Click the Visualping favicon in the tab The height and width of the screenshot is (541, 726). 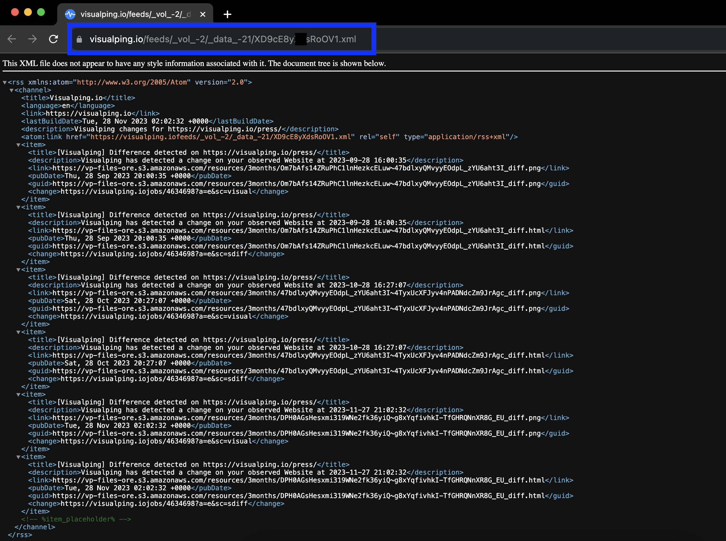point(70,14)
